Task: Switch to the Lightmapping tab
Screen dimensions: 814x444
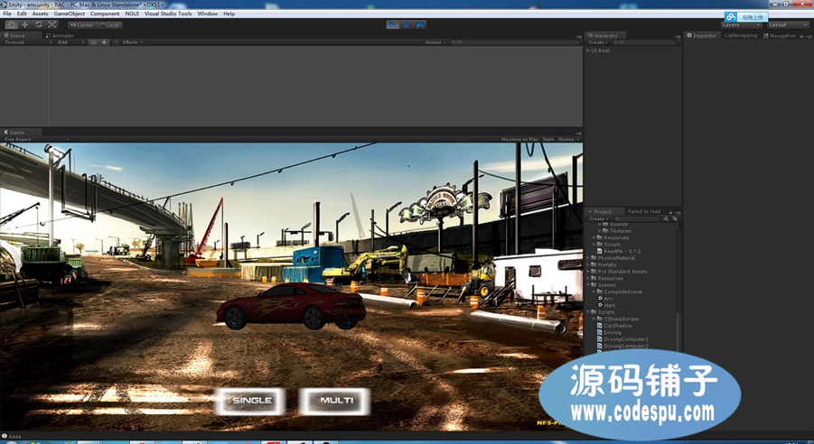Action: [741, 36]
